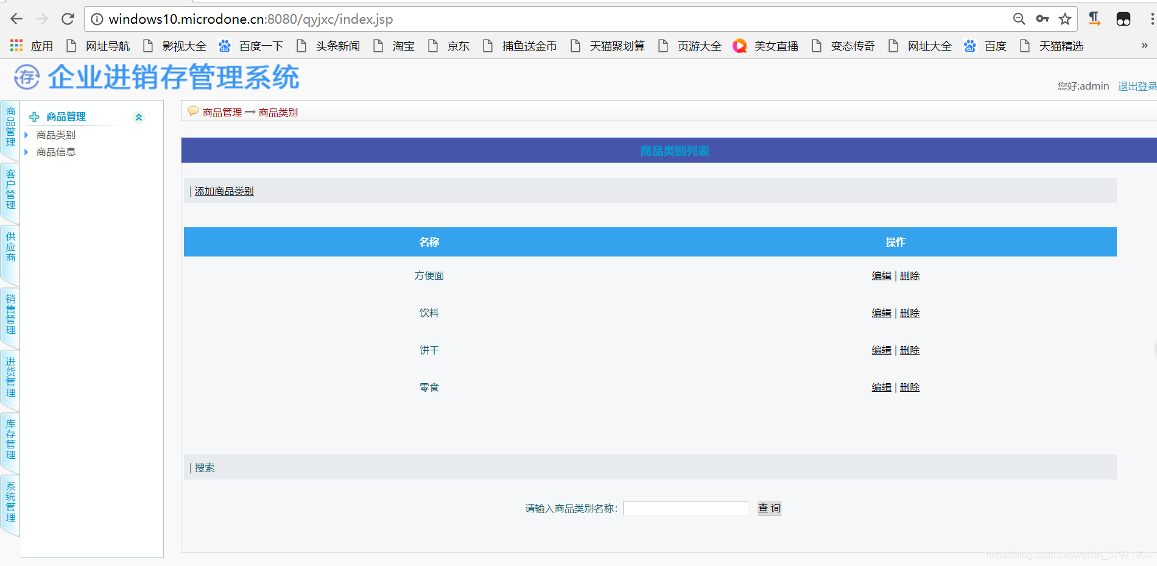Screen dimensions: 1157x566
Task: Edit the 零食 category
Action: (x=881, y=387)
